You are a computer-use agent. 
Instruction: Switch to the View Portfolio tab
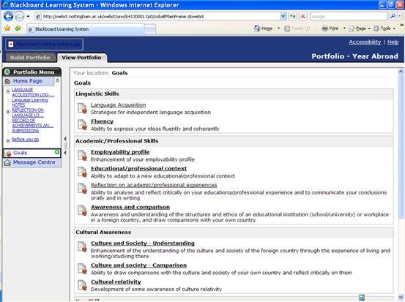[x=82, y=58]
